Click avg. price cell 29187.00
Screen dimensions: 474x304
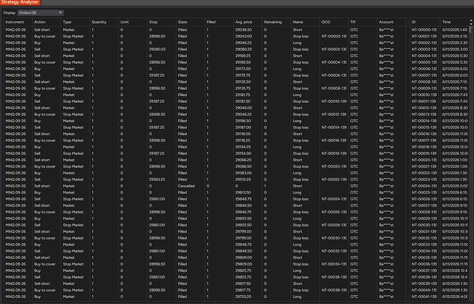point(244,128)
